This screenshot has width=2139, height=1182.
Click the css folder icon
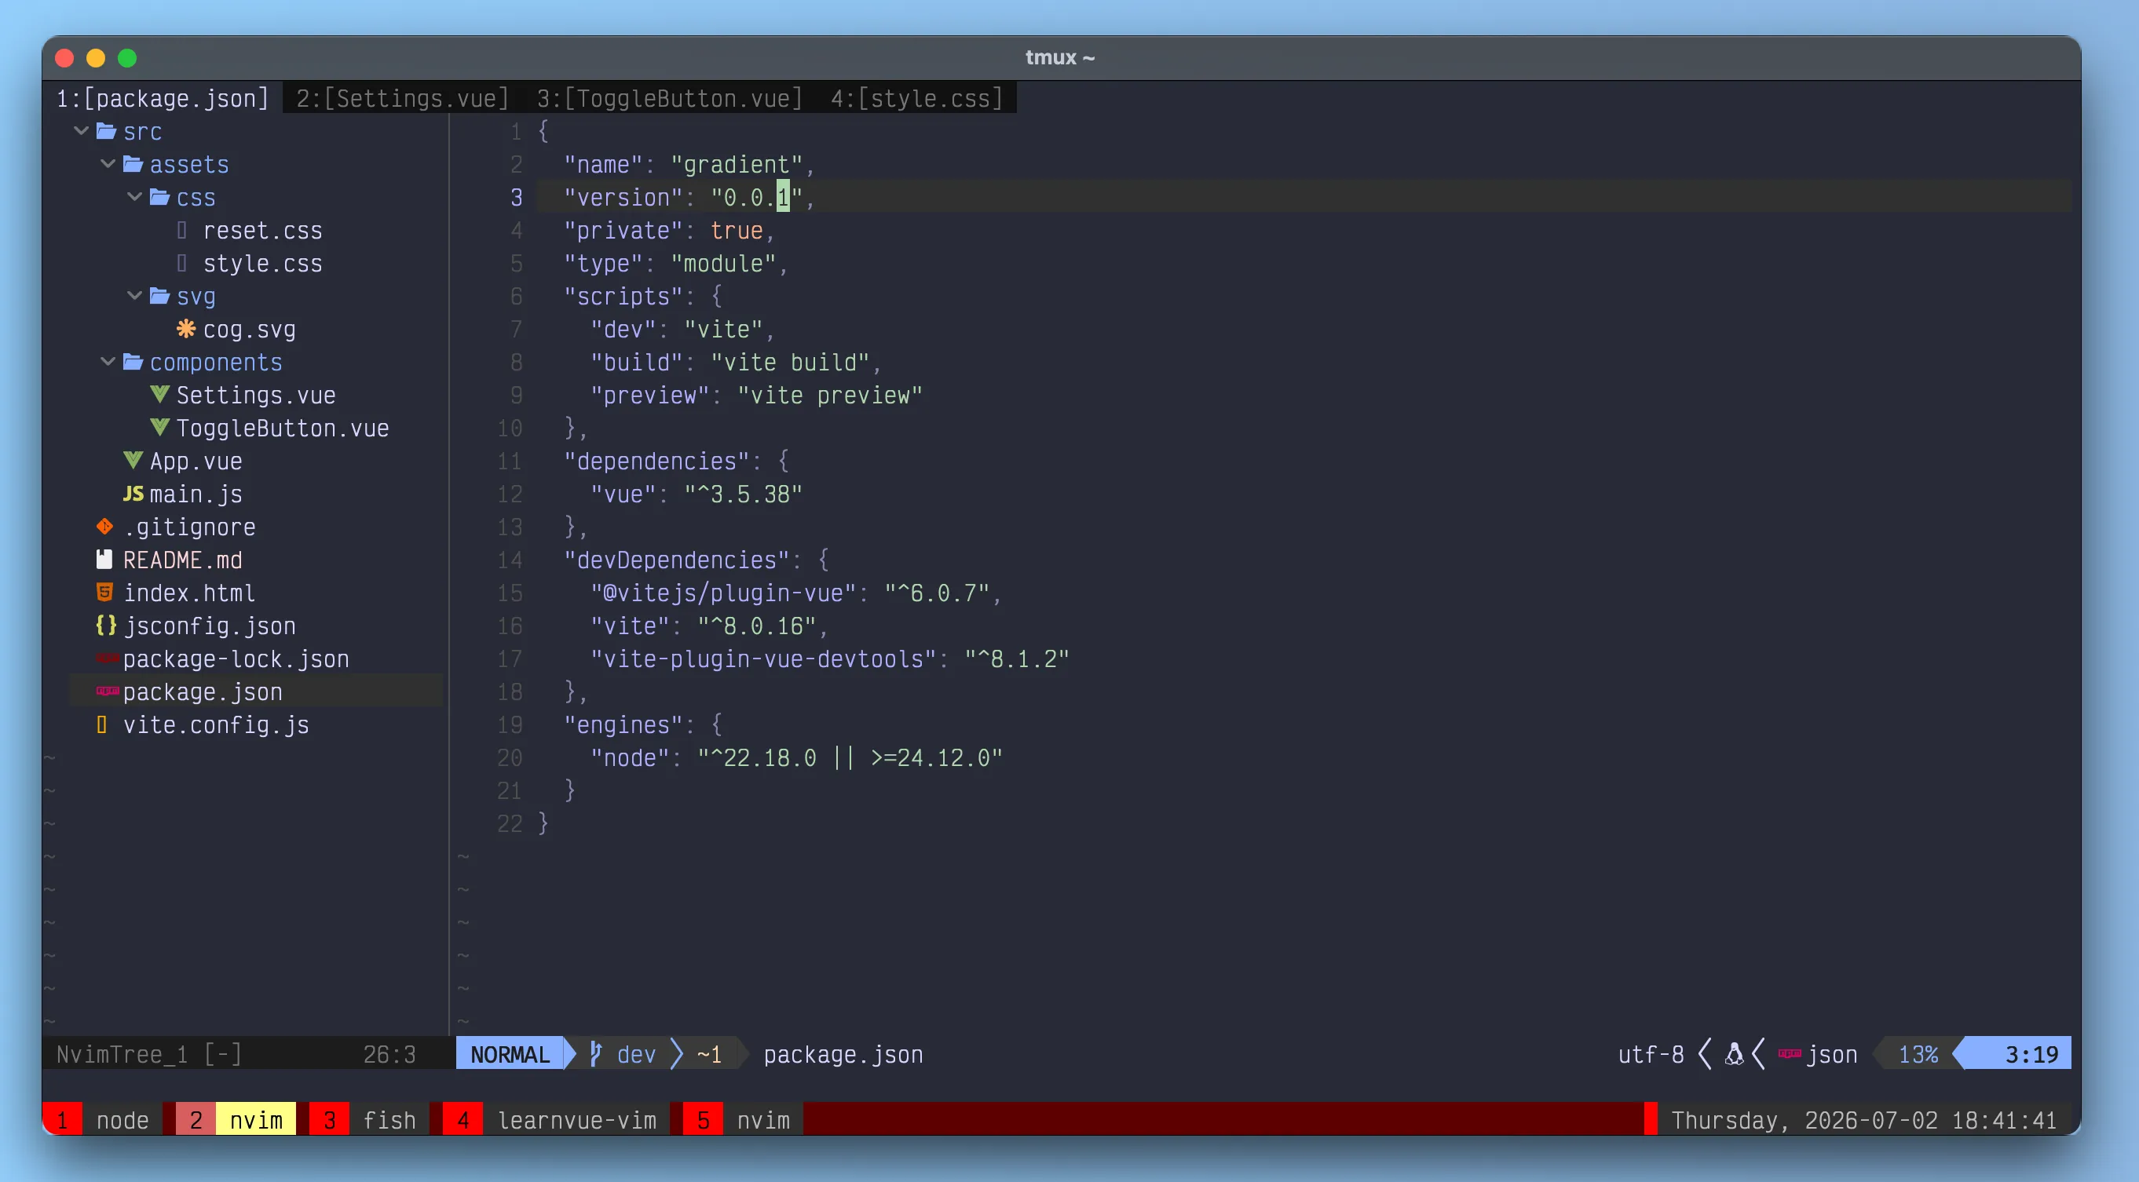click(x=159, y=198)
